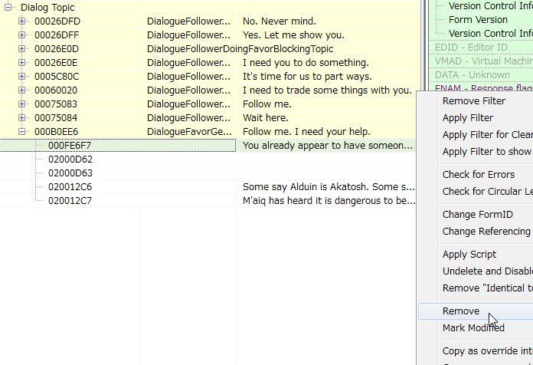Choose Remove "Identical to Master" entry
The height and width of the screenshot is (365, 533).
pyautogui.click(x=488, y=288)
